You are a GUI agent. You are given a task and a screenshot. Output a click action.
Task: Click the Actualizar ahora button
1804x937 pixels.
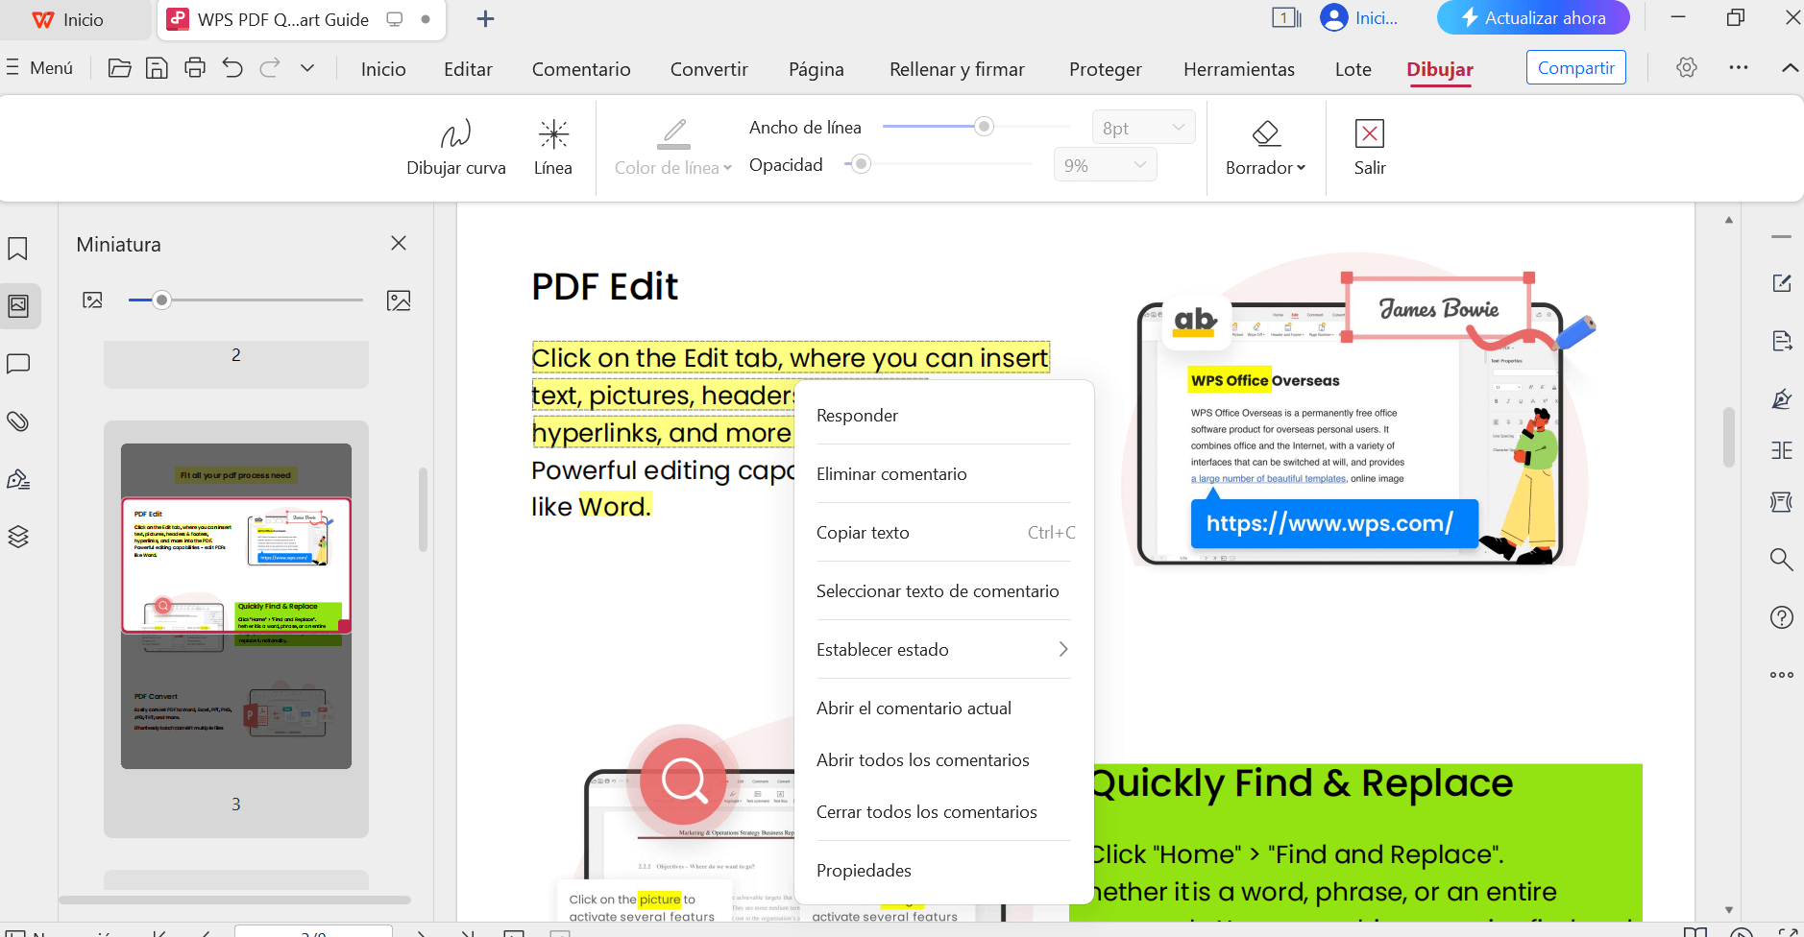(x=1533, y=18)
